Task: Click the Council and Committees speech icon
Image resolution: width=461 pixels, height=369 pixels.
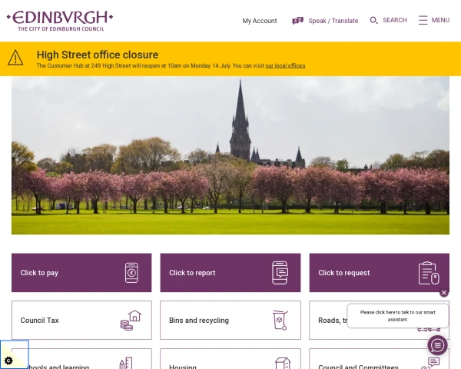Action: click(x=430, y=363)
